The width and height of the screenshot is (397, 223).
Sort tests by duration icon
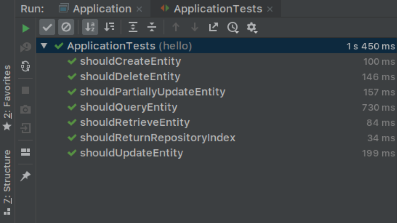tap(109, 27)
